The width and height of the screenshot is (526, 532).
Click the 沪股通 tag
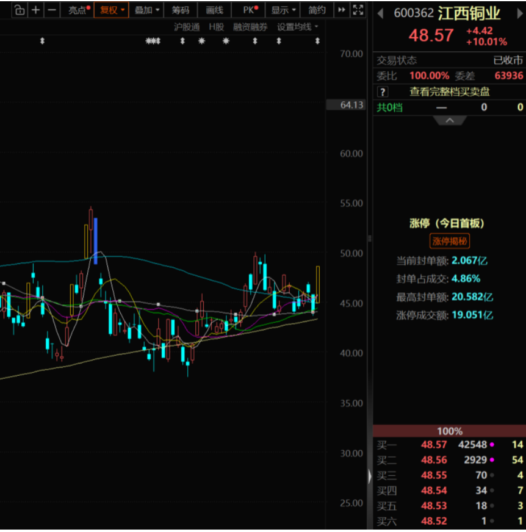click(187, 27)
